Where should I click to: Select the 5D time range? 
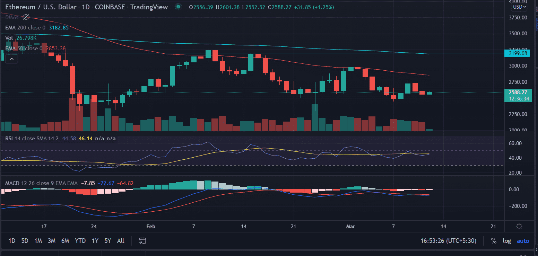(25, 240)
